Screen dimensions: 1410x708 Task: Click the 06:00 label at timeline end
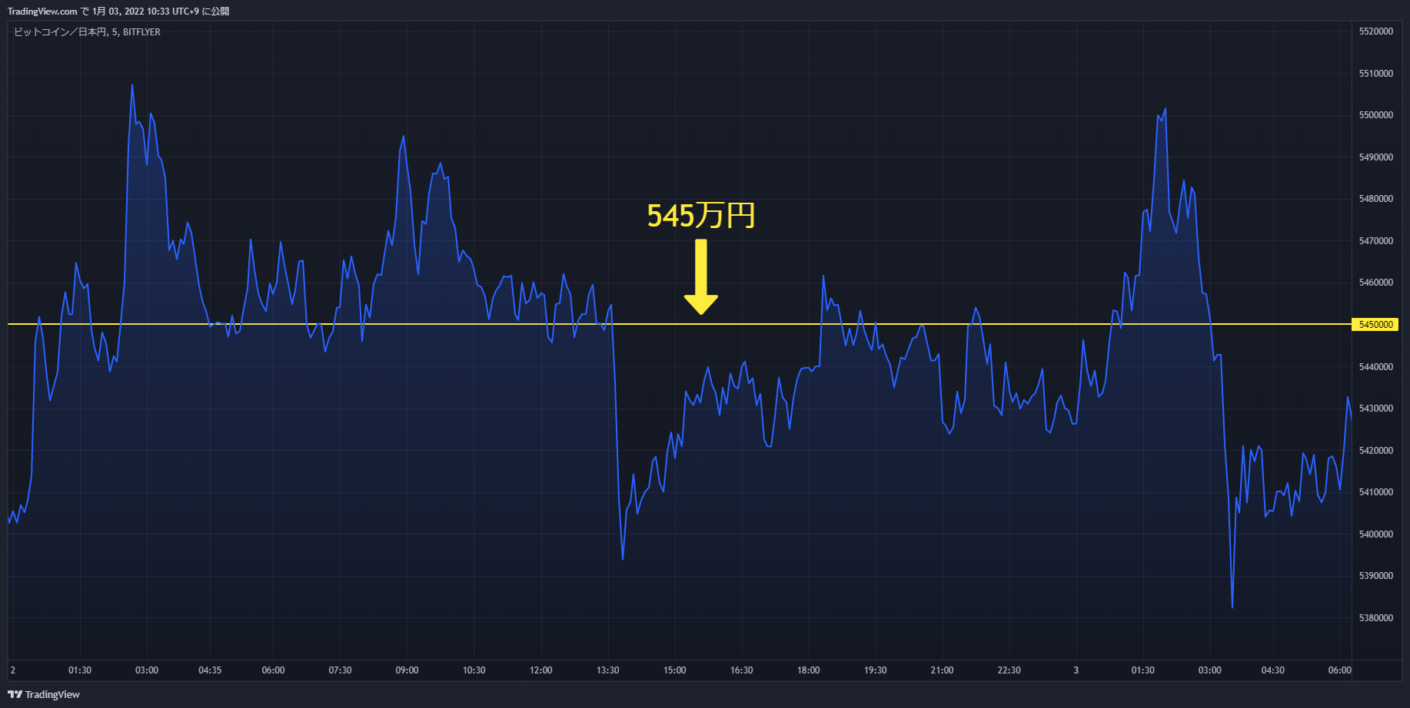click(1339, 670)
